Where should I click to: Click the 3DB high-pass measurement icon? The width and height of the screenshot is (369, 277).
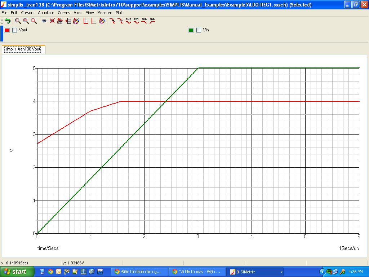pos(152,21)
